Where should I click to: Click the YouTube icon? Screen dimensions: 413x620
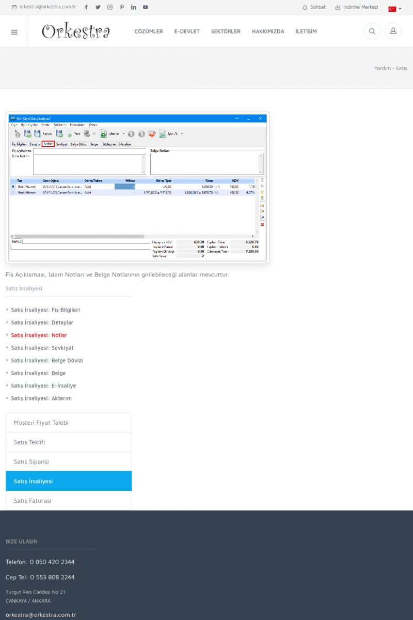point(146,7)
